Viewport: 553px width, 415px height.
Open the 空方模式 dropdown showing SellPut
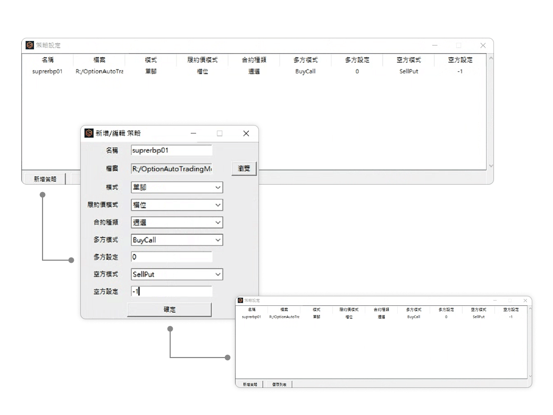pyautogui.click(x=217, y=275)
